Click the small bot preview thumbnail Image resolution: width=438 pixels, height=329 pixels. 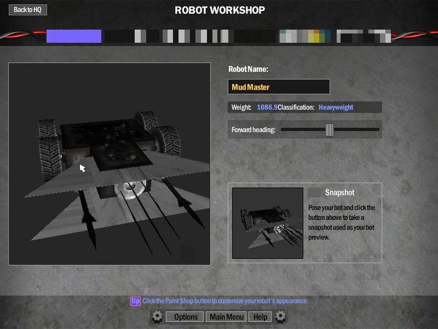tap(268, 223)
